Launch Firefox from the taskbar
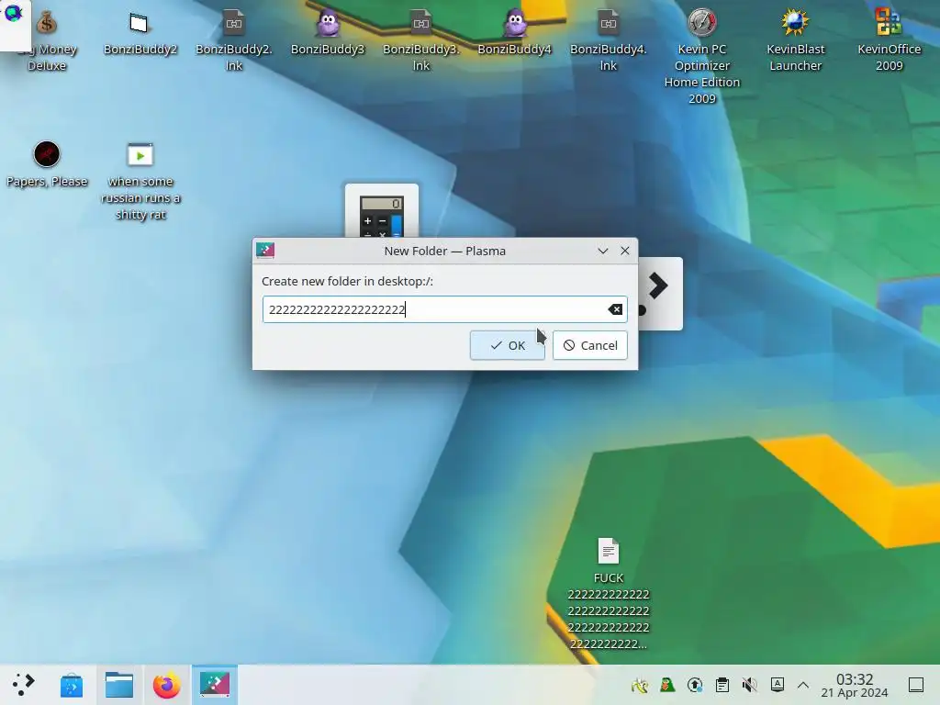The height and width of the screenshot is (705, 940). coord(167,685)
